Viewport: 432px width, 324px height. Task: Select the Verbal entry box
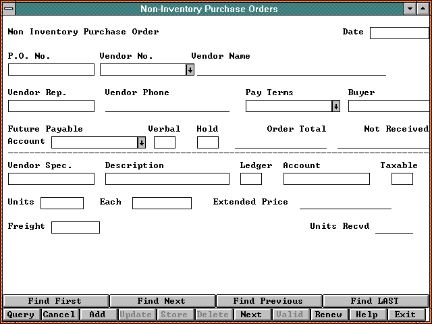coord(165,142)
